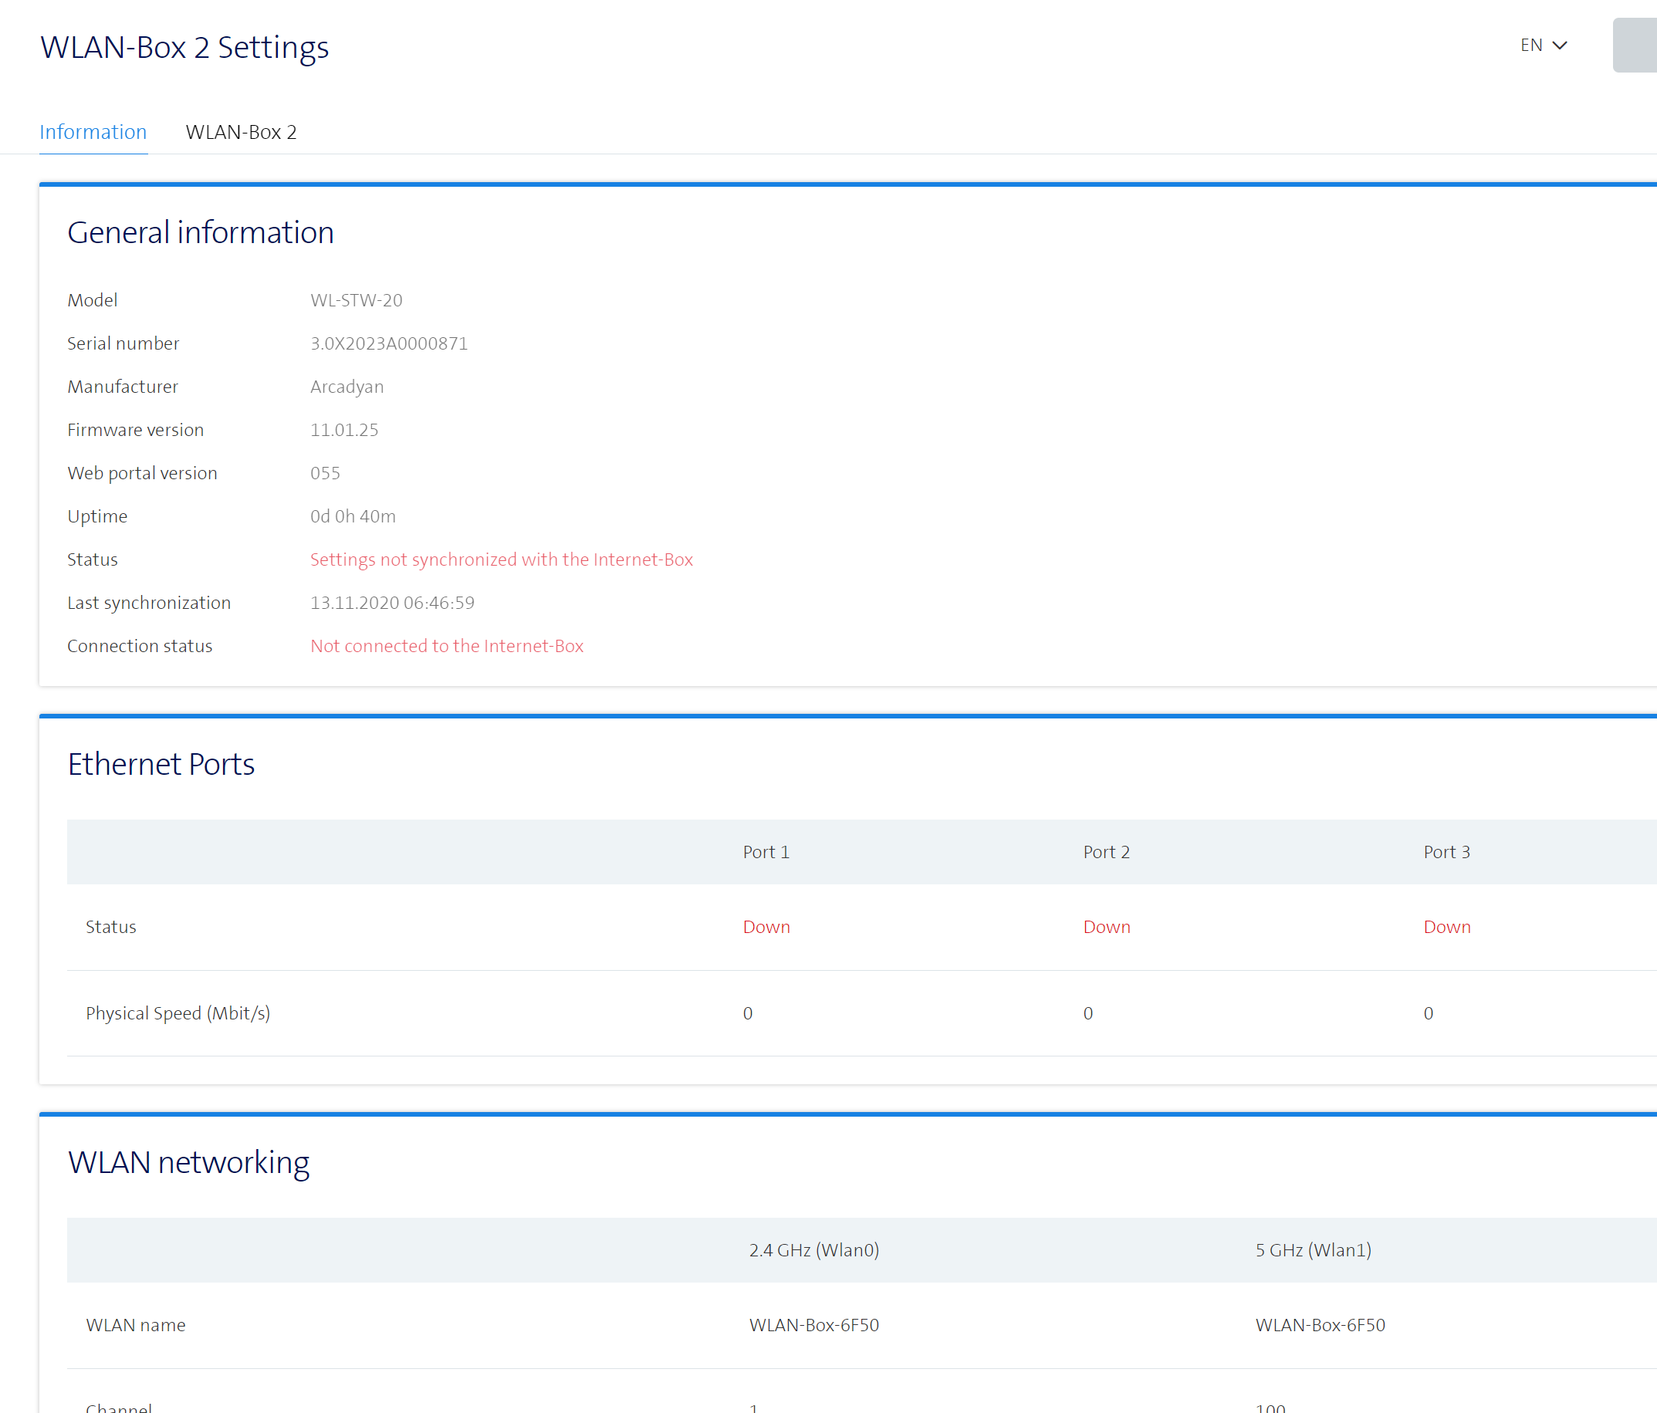Click the chevron next to EN
Viewport: 1657px width, 1413px height.
[x=1560, y=46]
